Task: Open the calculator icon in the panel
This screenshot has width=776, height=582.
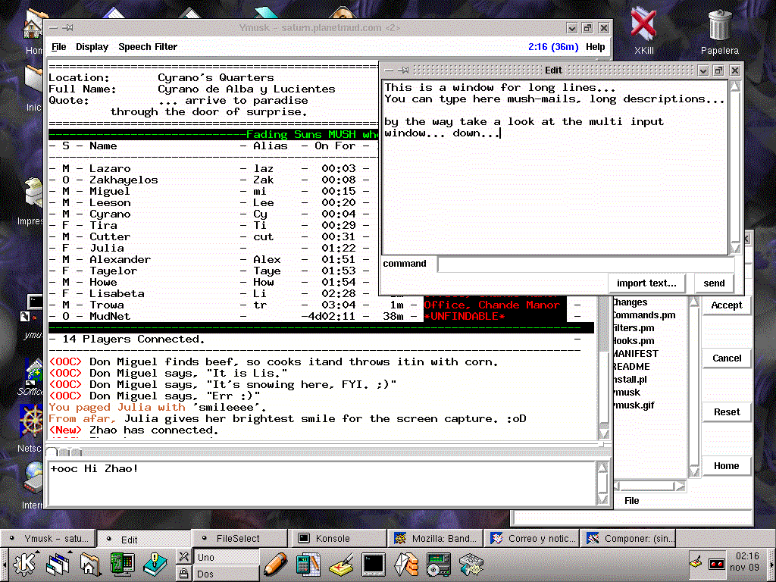Action: (307, 563)
